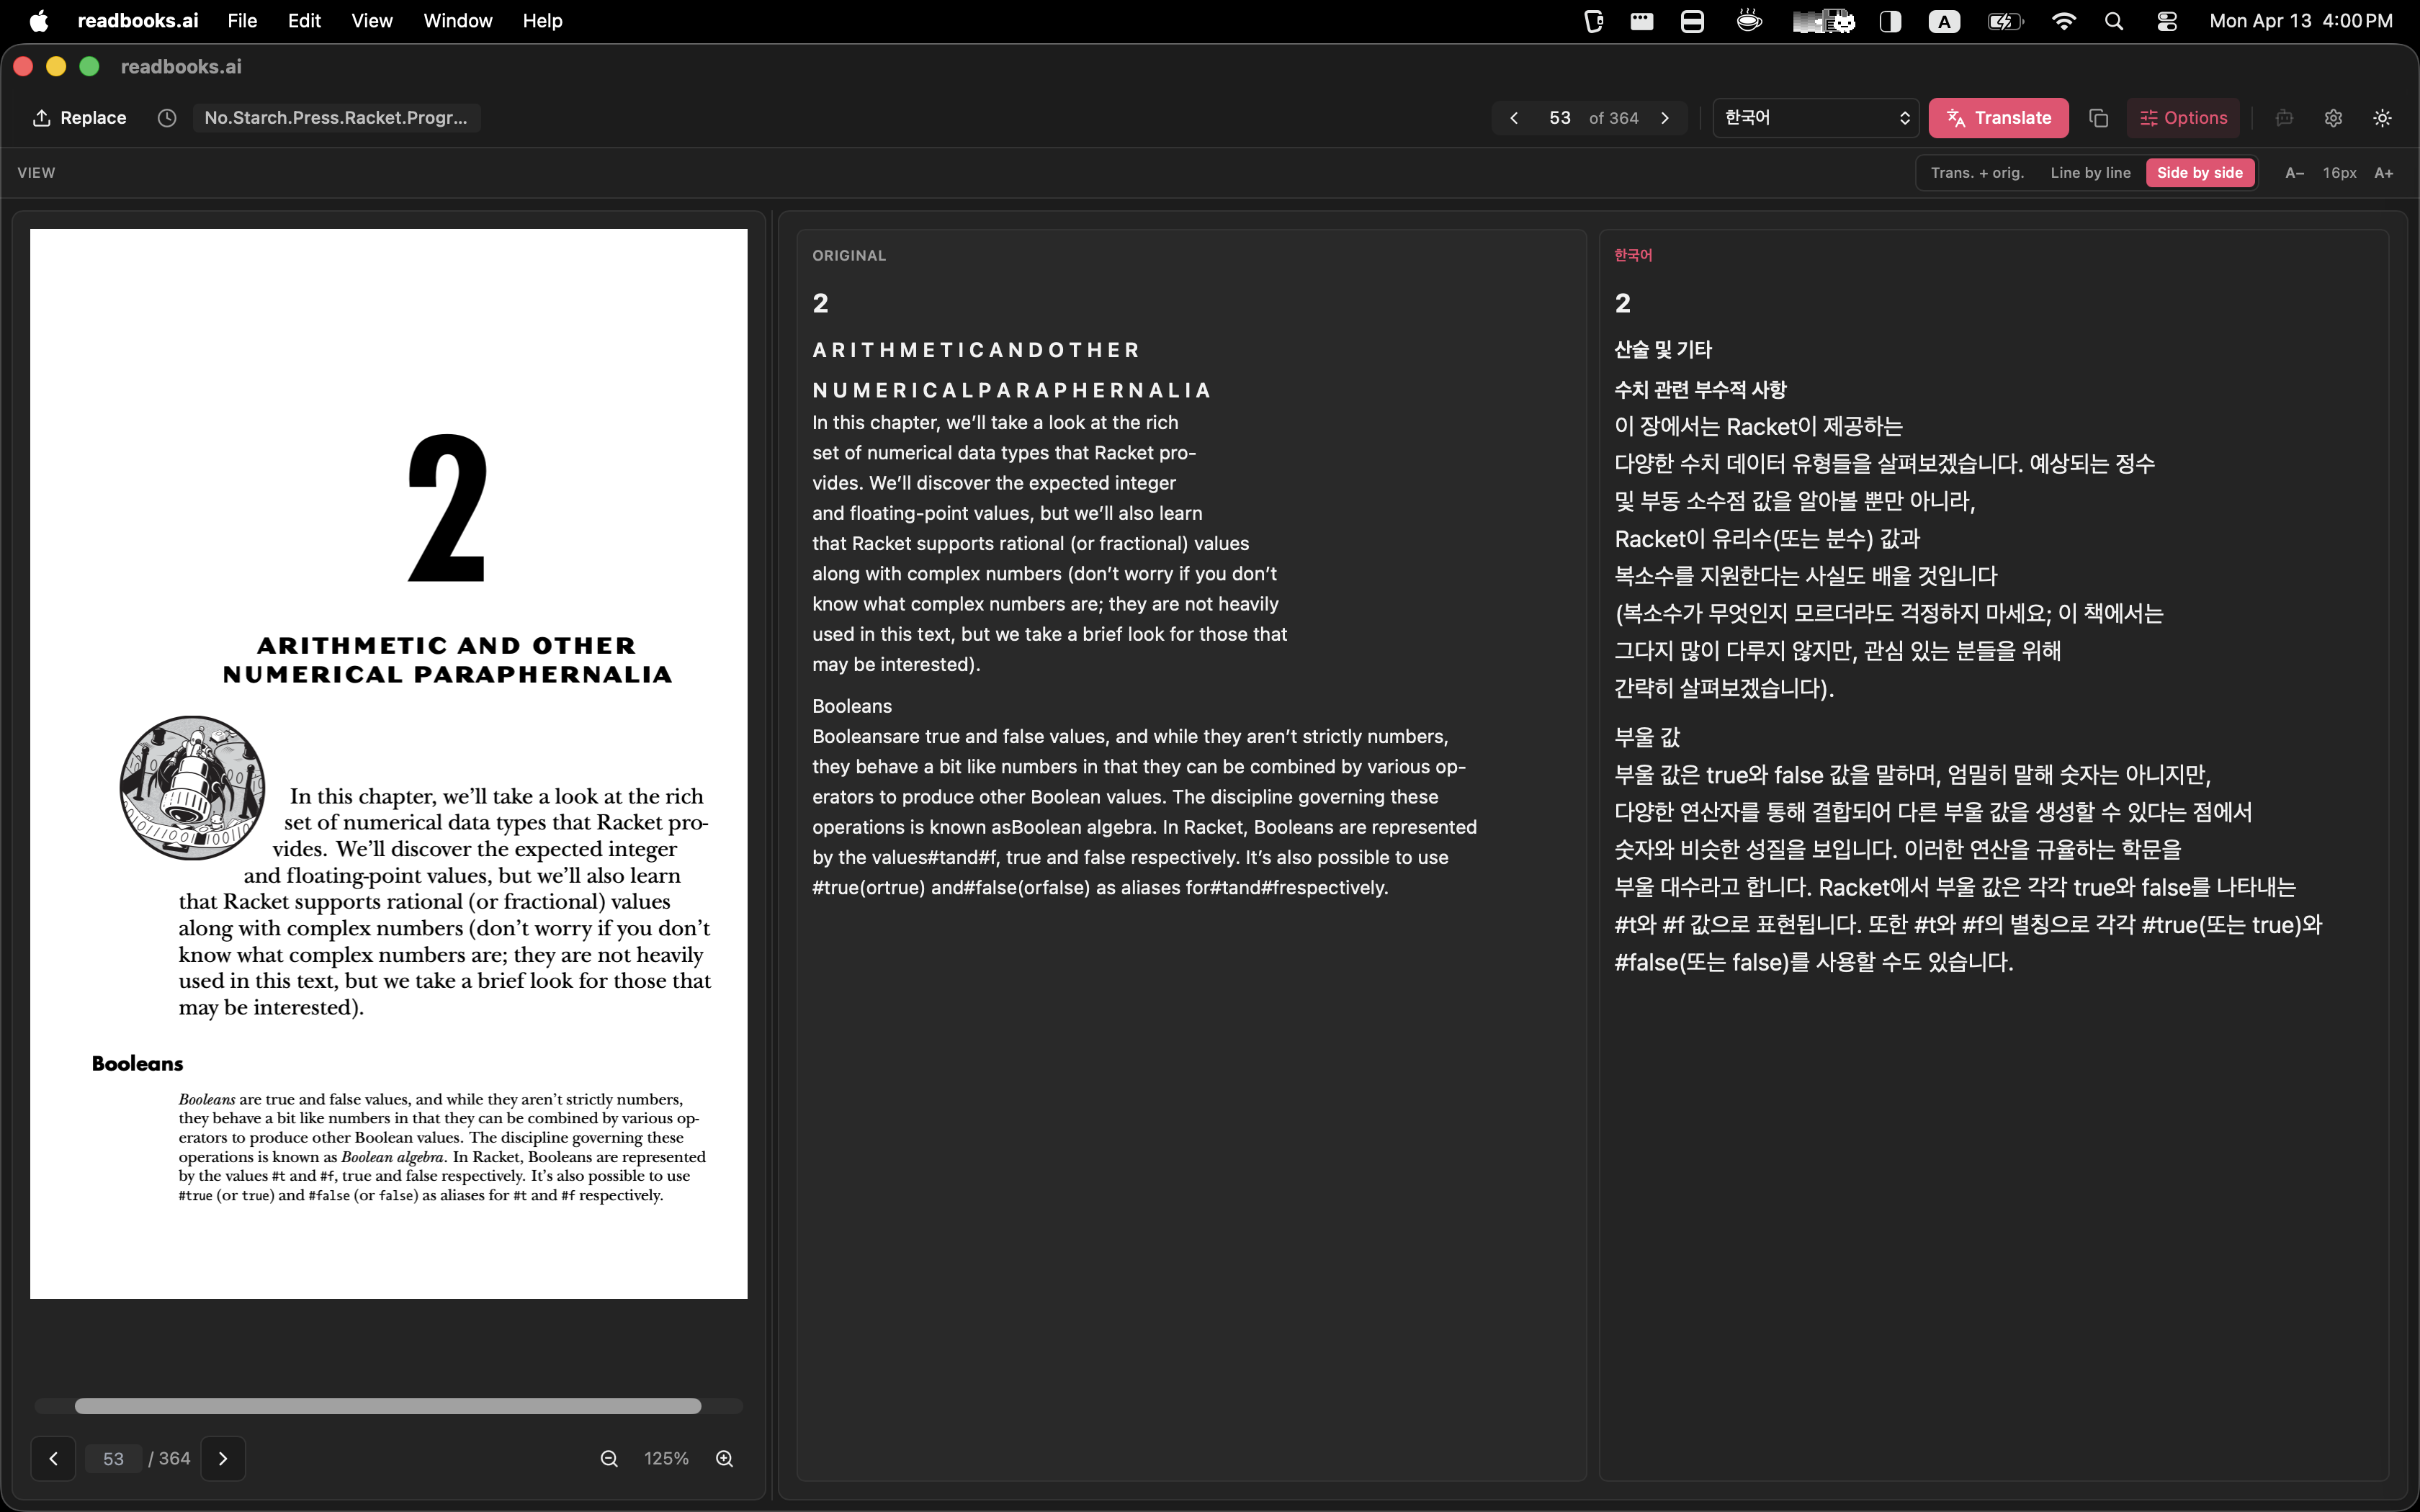Open the settings gear icon
2420x1512 pixels.
[x=2334, y=117]
